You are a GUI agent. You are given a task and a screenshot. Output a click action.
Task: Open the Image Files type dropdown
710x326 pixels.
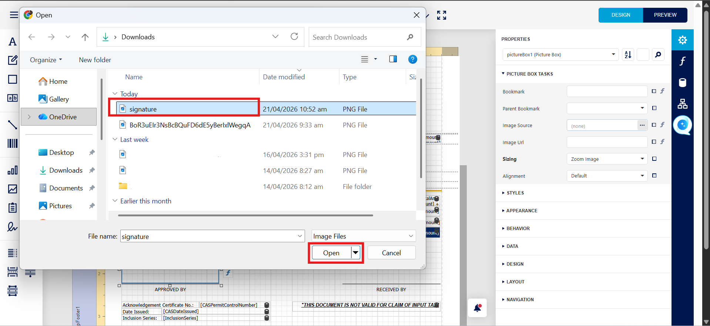(x=363, y=236)
